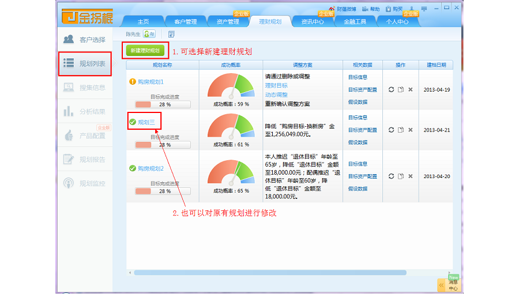Screen dimensions: 519x294
Task: Click the switch customer icon beside 陈先生
Action: point(149,35)
